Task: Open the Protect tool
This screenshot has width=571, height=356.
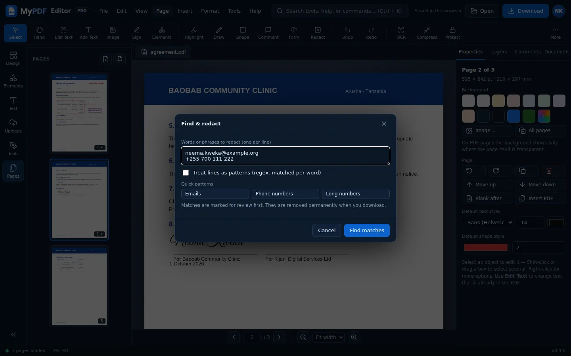Action: coord(452,33)
